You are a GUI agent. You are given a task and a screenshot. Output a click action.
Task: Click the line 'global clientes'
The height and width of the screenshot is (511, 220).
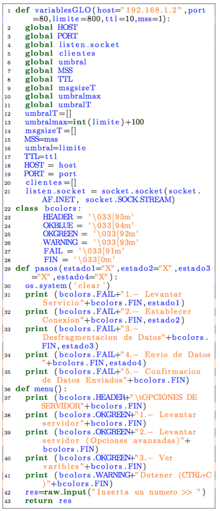pos(60,53)
